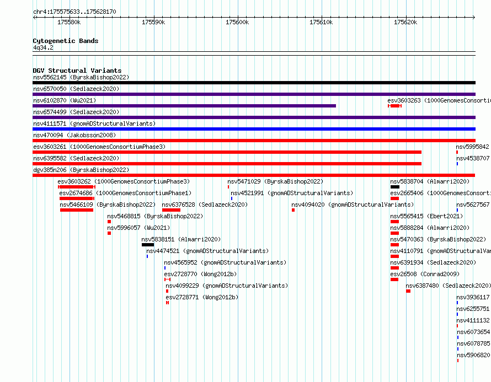Open nsv5565415 (Ebert2021) label

point(426,216)
